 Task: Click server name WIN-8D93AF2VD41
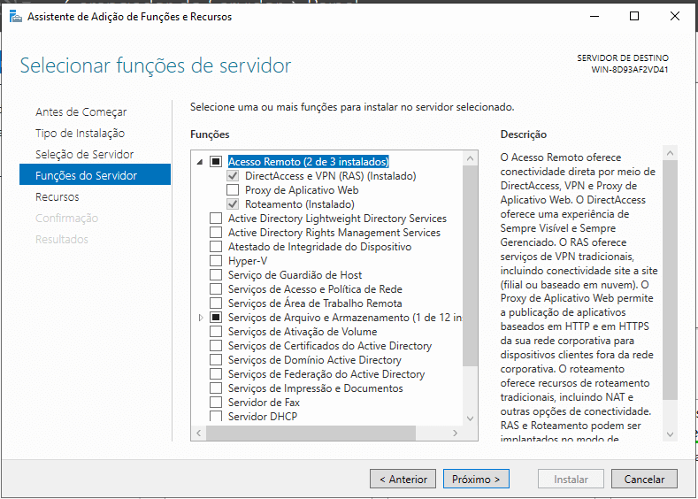630,69
